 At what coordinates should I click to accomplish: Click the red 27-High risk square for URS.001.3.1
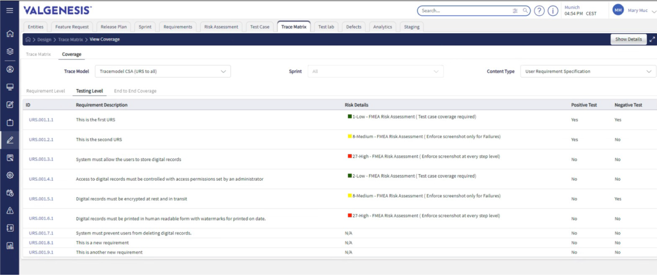[350, 156]
